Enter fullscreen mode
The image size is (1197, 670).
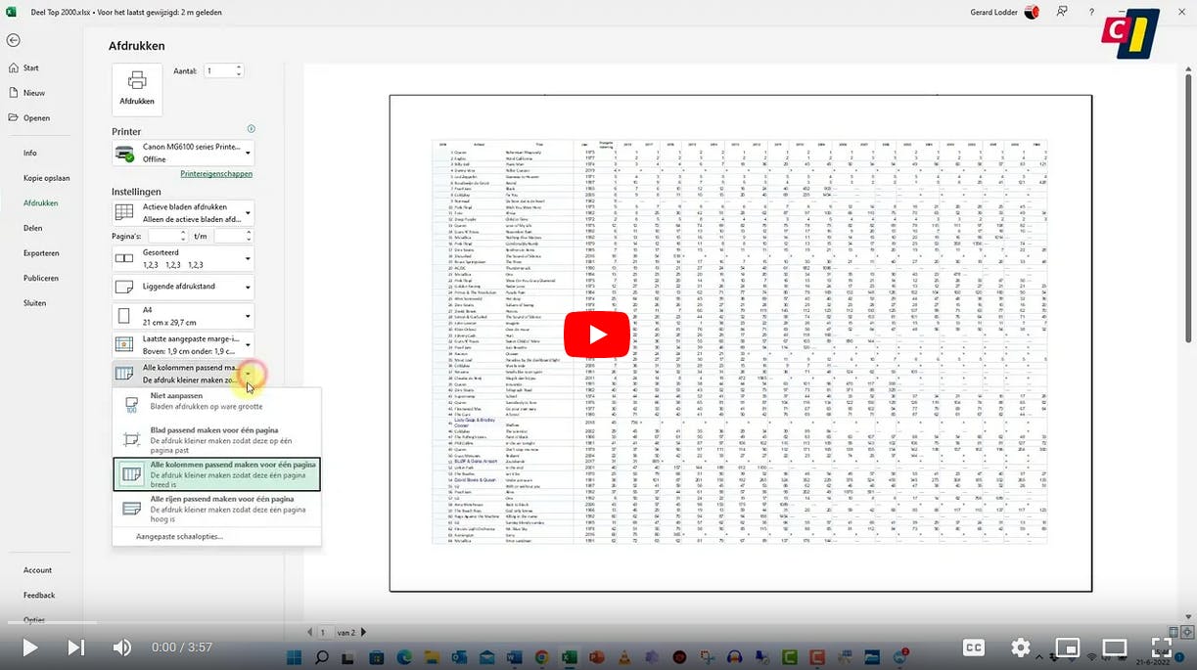1162,648
